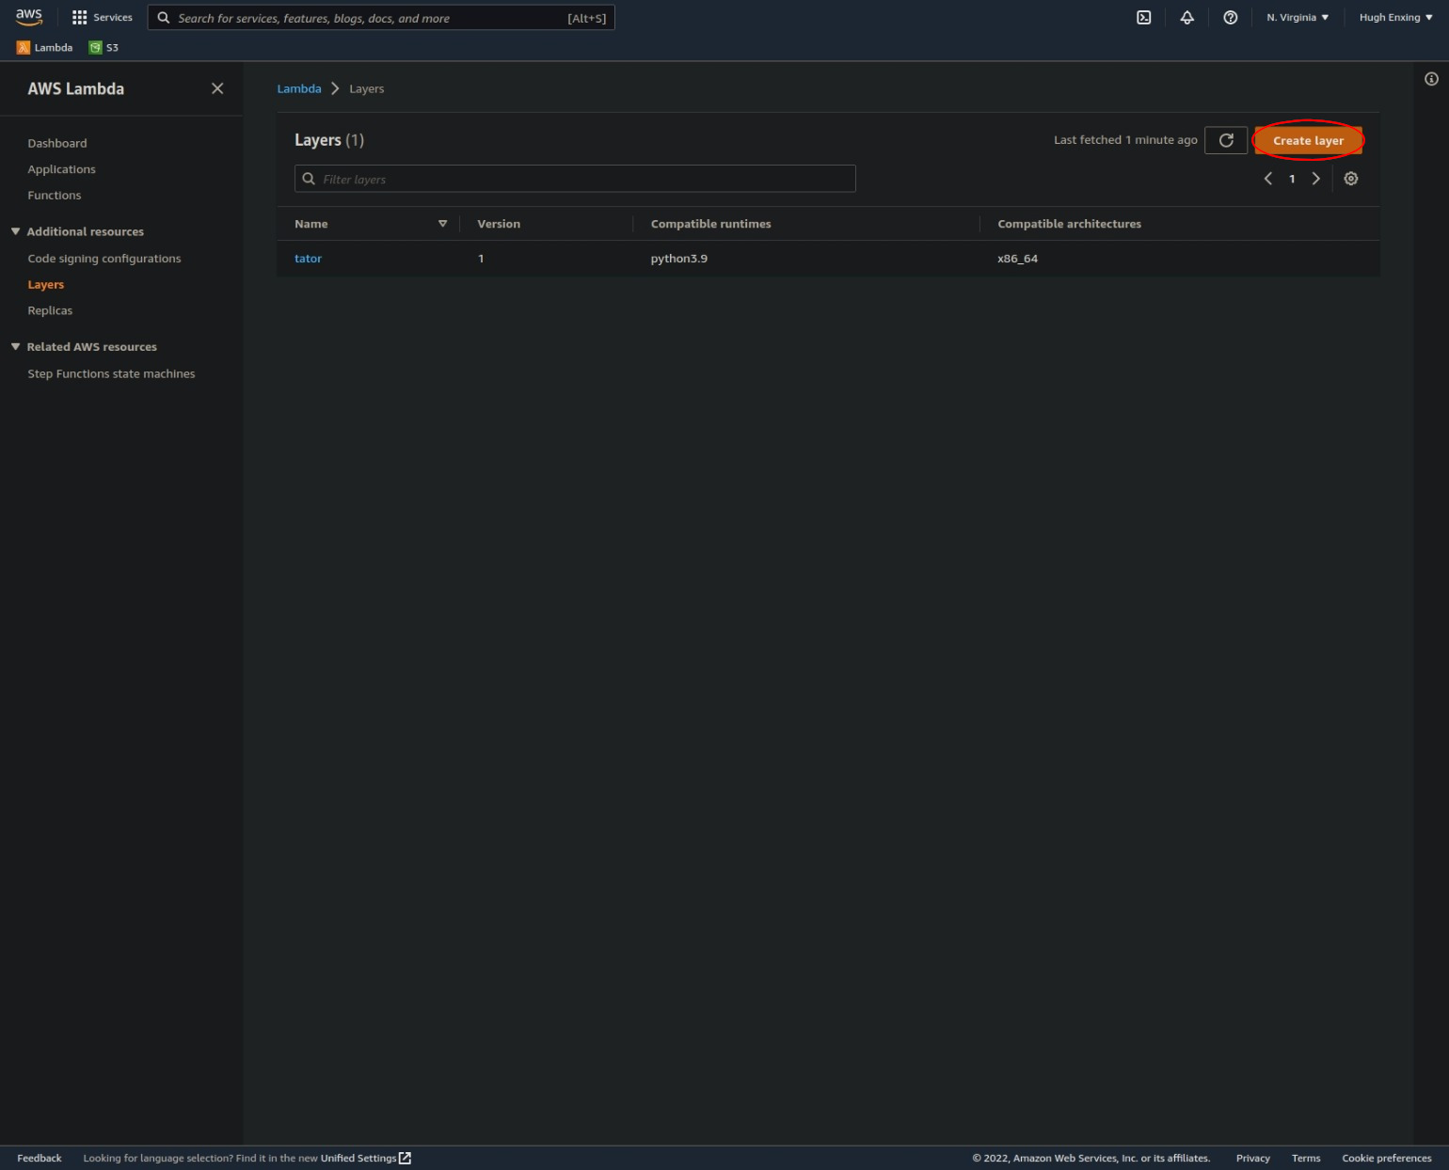Collapse the Additional resources section
1449x1170 pixels.
click(x=15, y=230)
